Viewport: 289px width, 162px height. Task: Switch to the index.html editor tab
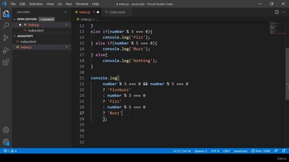point(117,12)
